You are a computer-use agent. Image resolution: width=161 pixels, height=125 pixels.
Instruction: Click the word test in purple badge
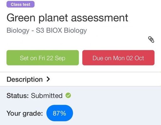pos(26,4)
